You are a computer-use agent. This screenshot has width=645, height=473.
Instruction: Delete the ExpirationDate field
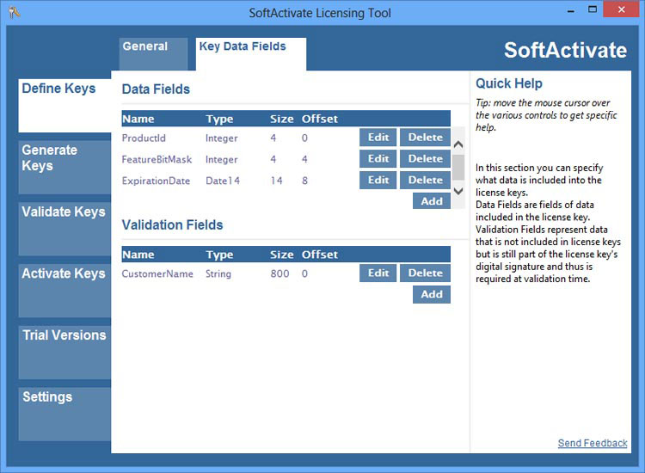click(425, 181)
